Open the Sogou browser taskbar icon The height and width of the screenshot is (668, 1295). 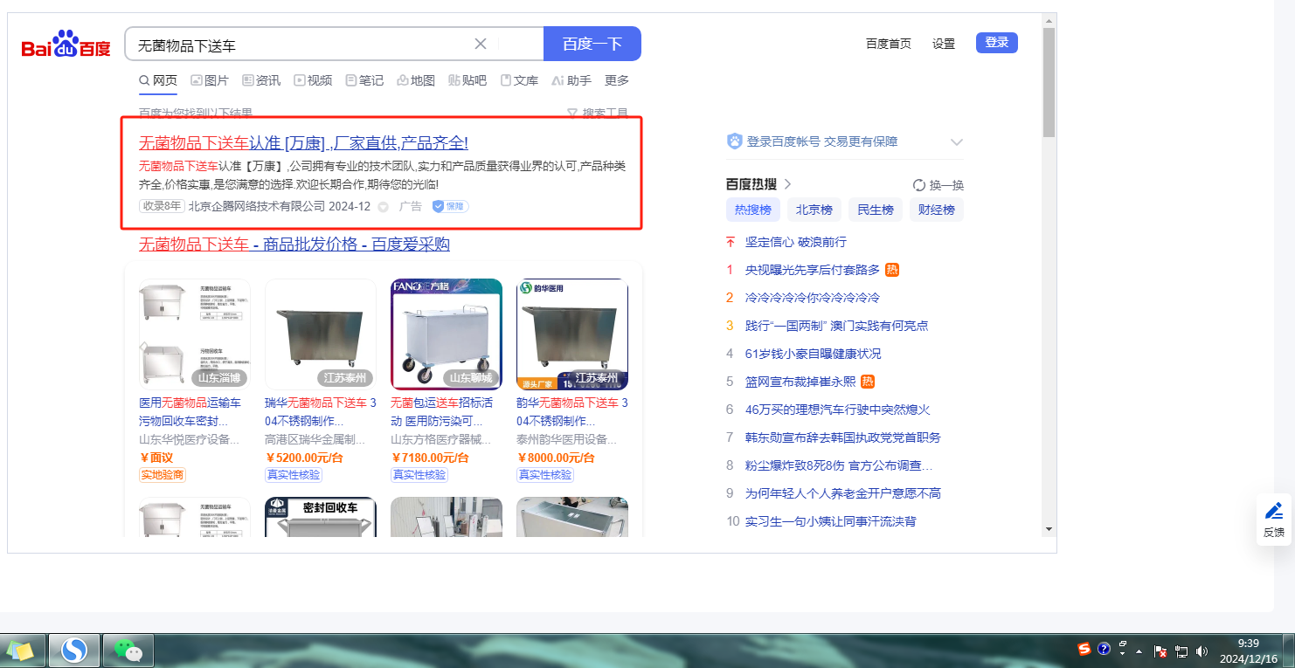click(x=74, y=651)
